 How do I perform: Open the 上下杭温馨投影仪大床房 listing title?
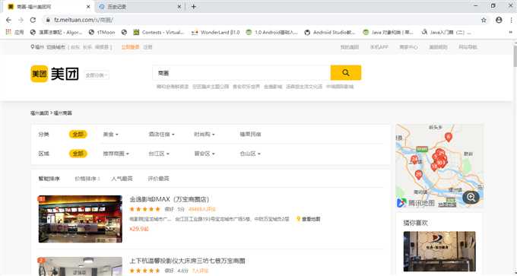pos(187,261)
